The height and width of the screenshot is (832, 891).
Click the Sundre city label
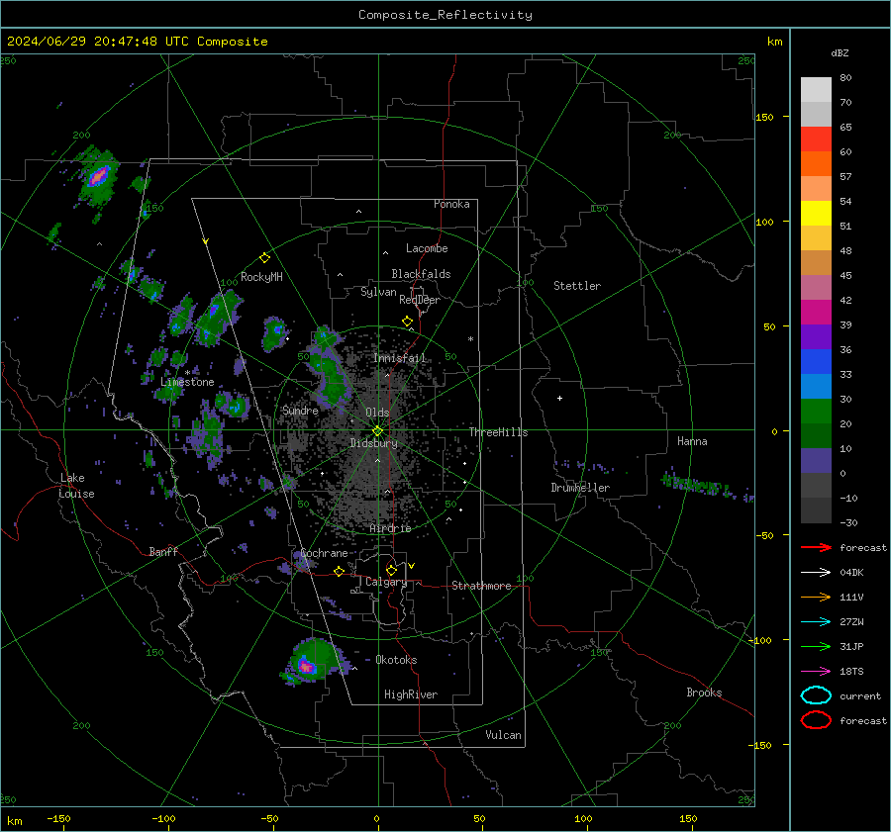click(x=300, y=410)
